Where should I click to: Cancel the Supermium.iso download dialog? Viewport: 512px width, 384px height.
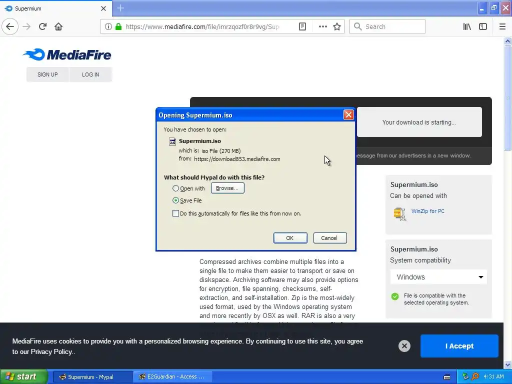330,238
